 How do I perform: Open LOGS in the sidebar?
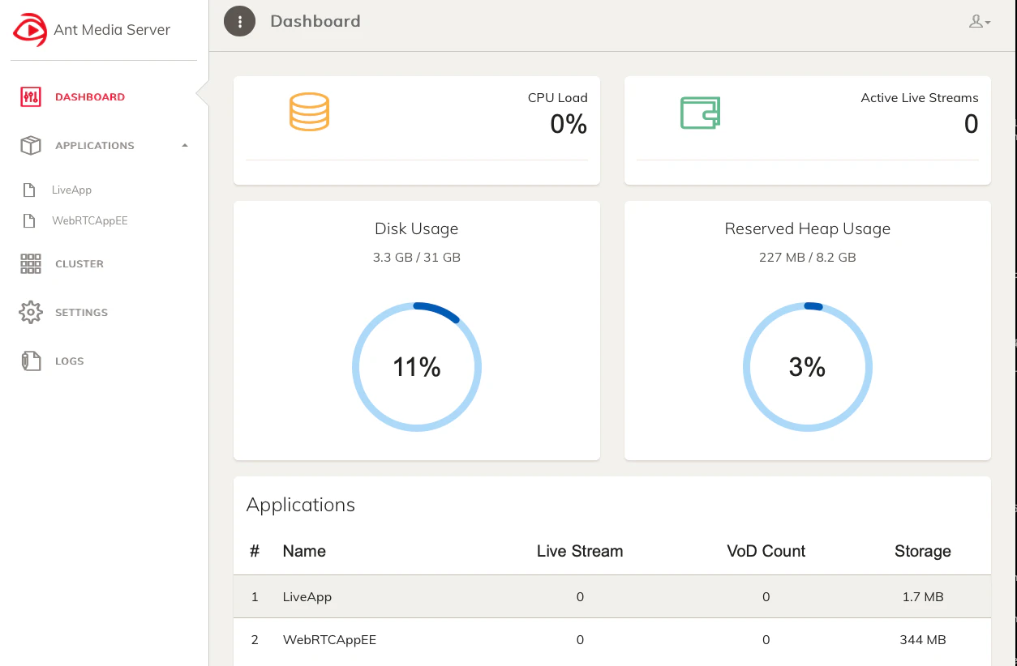click(70, 361)
